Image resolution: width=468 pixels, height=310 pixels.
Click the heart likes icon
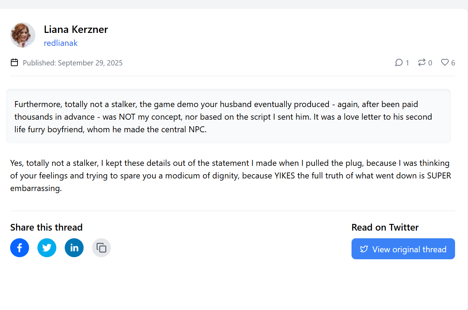(x=445, y=63)
